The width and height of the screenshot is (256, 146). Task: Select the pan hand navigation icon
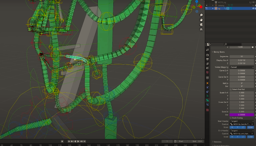click(201, 20)
